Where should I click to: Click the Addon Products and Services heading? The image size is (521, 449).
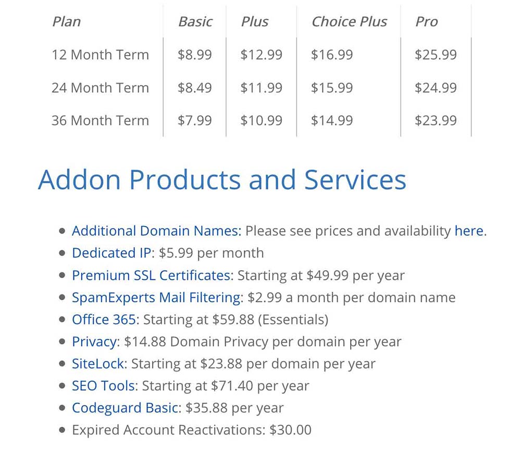[222, 179]
